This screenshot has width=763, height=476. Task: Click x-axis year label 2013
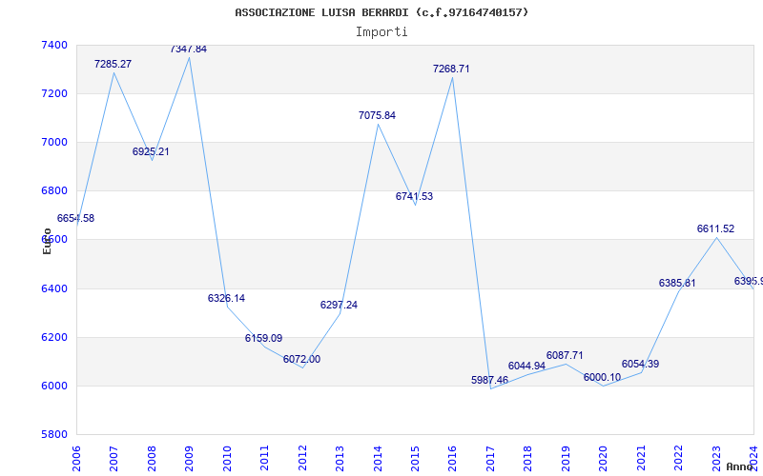click(x=340, y=459)
